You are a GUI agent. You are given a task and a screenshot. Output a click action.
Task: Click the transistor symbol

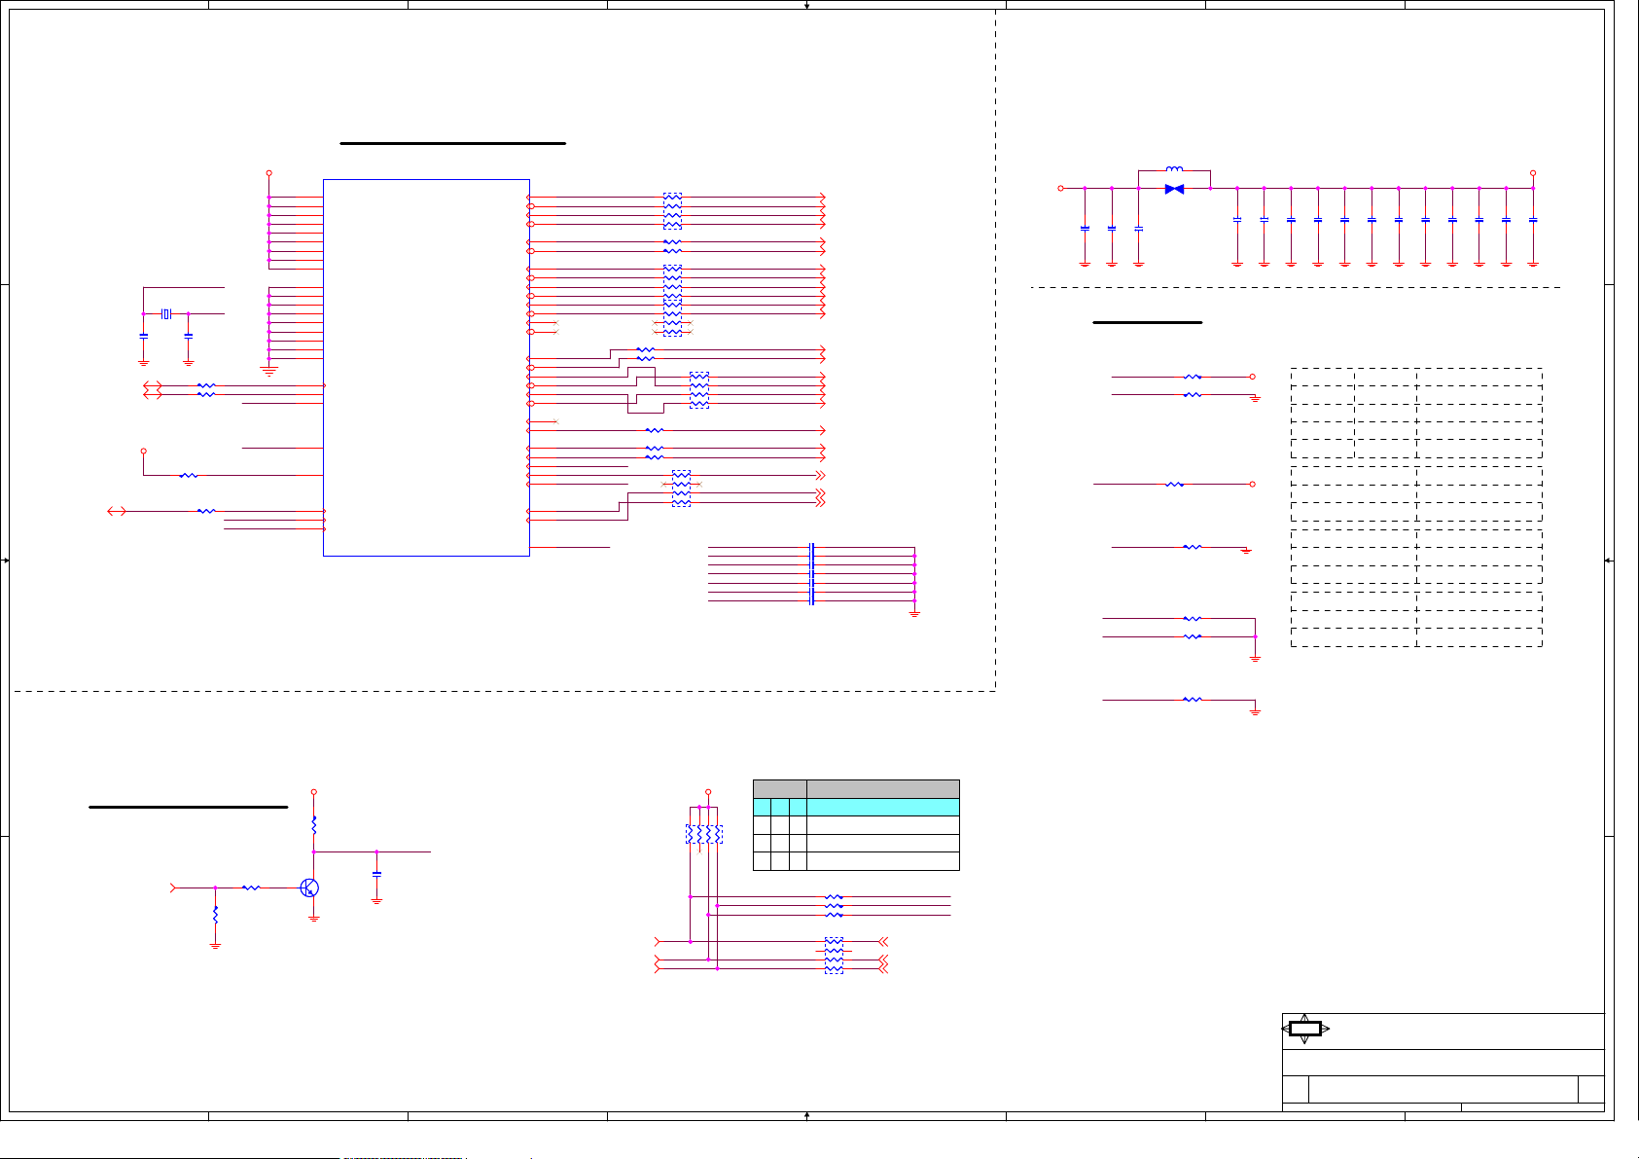pyautogui.click(x=310, y=887)
